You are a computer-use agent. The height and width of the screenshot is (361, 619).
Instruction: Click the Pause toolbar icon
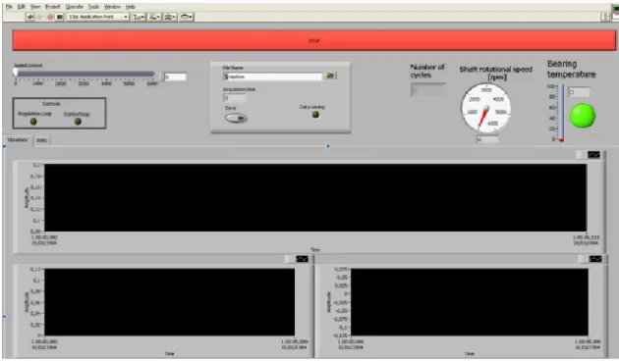[60, 17]
